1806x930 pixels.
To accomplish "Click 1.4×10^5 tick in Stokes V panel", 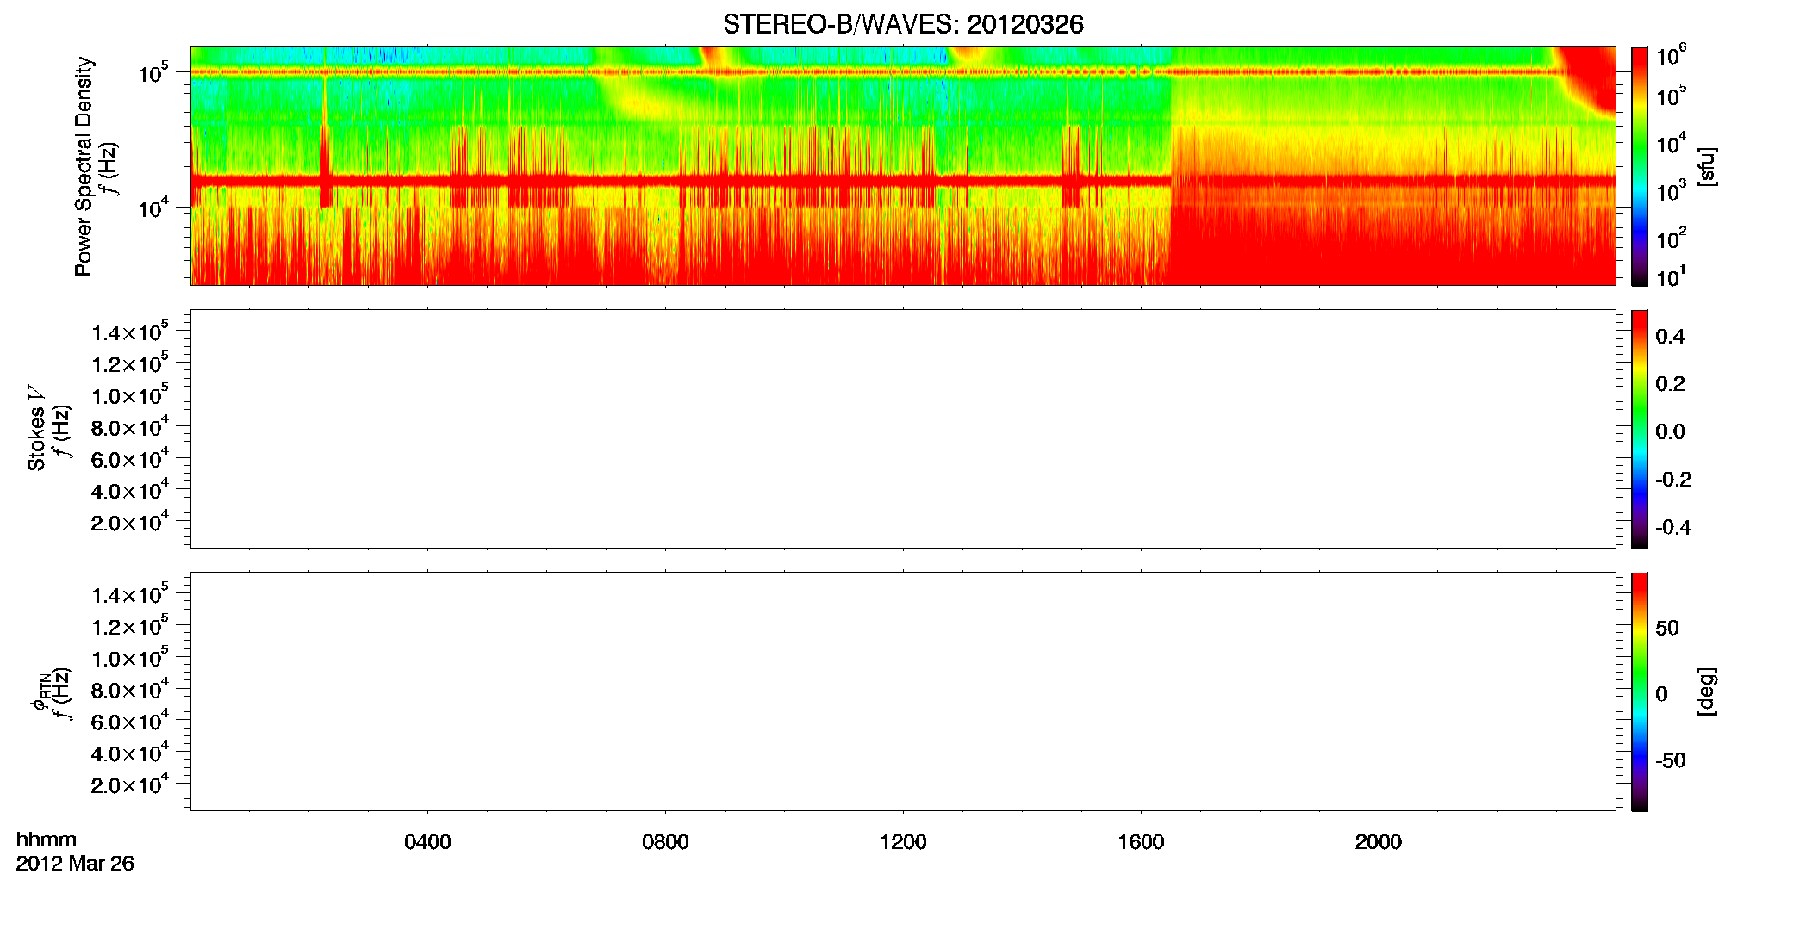I will 130,332.
